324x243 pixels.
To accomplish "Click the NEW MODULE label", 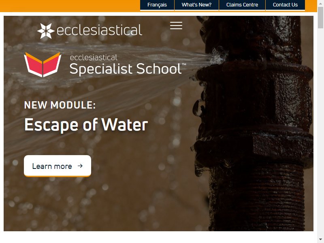I will click(60, 105).
